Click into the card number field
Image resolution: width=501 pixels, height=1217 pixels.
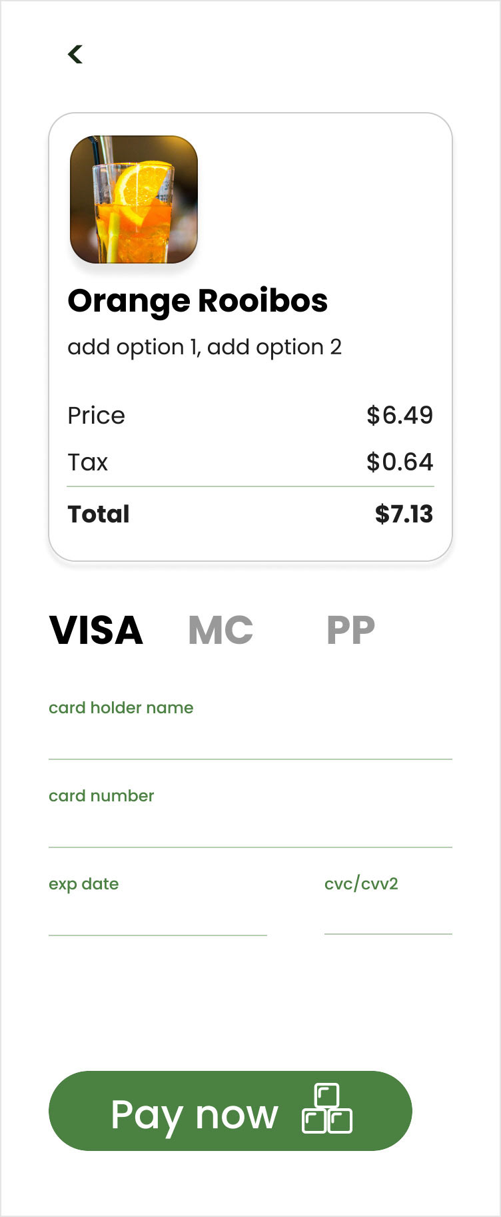click(250, 829)
